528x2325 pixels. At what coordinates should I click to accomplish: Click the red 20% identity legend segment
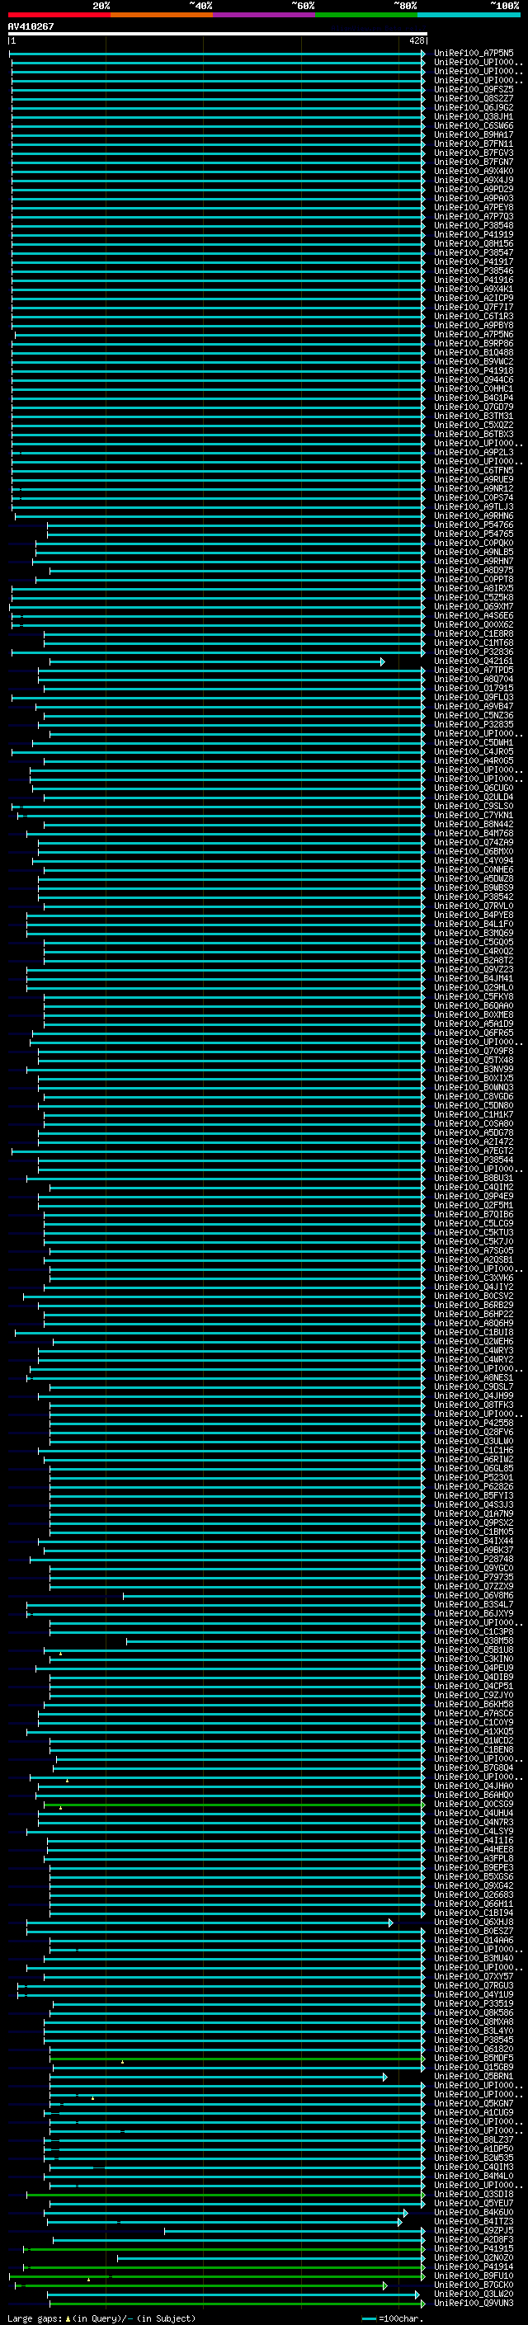coord(59,15)
